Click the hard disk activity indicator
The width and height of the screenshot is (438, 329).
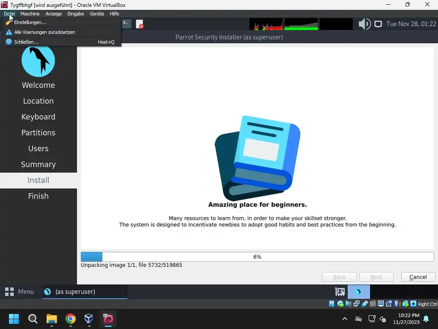point(331,304)
